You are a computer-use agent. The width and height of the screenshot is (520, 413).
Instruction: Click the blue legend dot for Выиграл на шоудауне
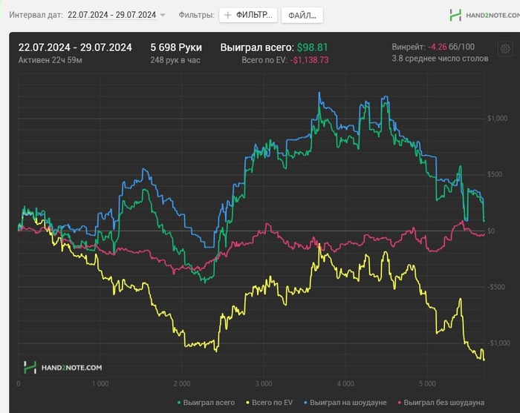click(x=306, y=403)
